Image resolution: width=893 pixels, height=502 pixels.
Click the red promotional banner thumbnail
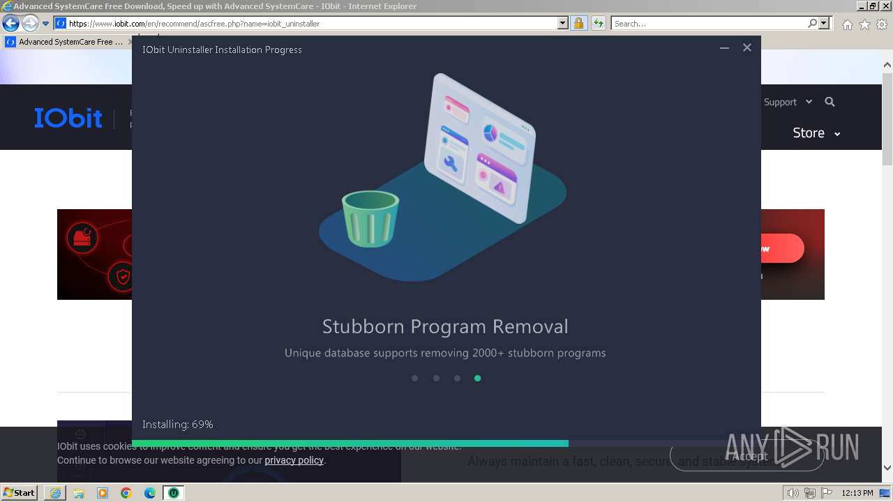click(95, 254)
